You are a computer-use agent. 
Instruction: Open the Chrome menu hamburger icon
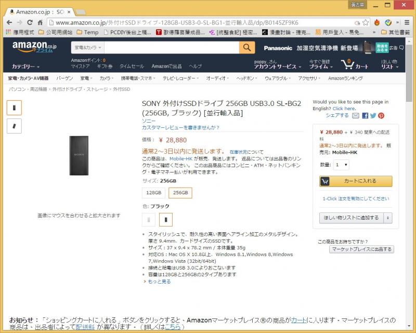tap(407, 22)
